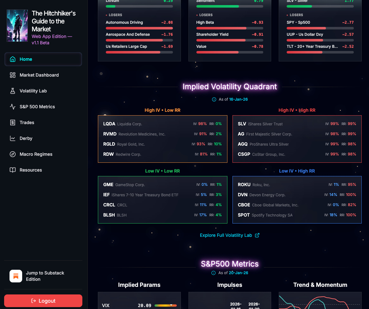The width and height of the screenshot is (369, 309).
Task: Select the RVMD Revolution Medicines row
Action: (x=162, y=134)
